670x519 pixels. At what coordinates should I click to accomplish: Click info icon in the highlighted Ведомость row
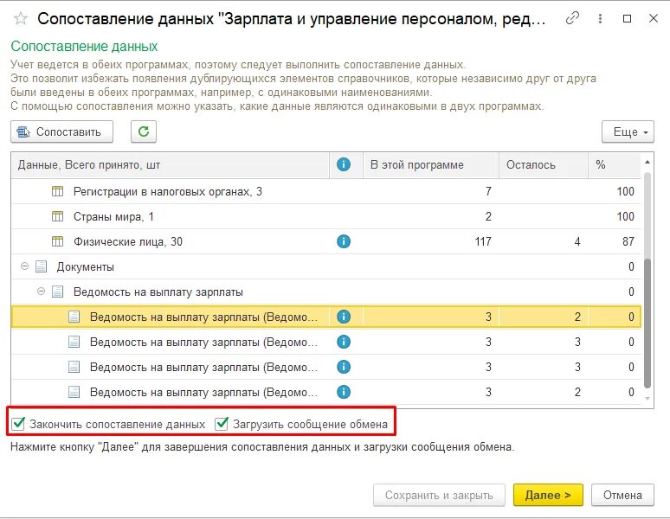(x=344, y=317)
